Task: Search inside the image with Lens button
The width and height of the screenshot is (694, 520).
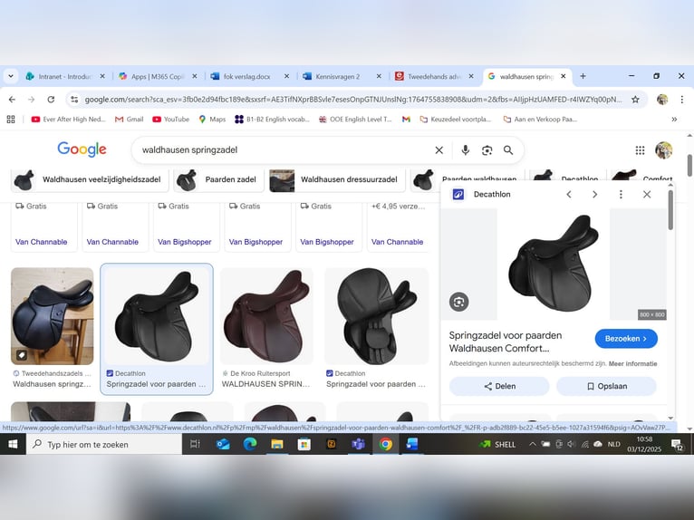Action: 459,302
